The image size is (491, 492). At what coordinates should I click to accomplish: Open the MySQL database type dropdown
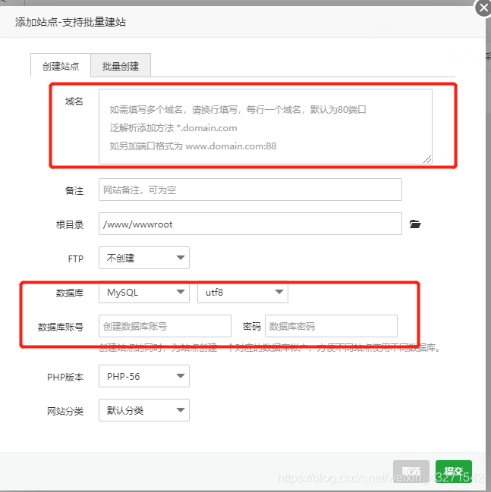pos(144,292)
